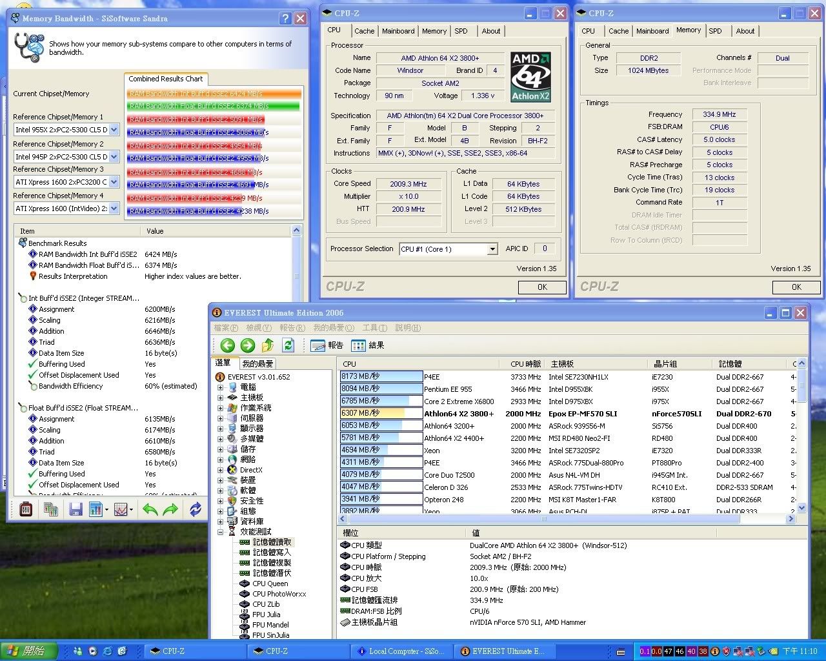
Task: Click the EVEREST Refresh page icon
Action: pyautogui.click(x=288, y=345)
